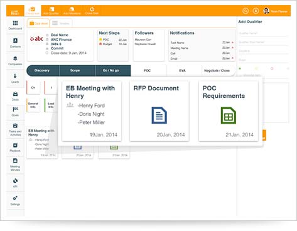Viewport: 297px width, 231px height.
Task: Open the blue RFP Document file icon
Action: (159, 115)
